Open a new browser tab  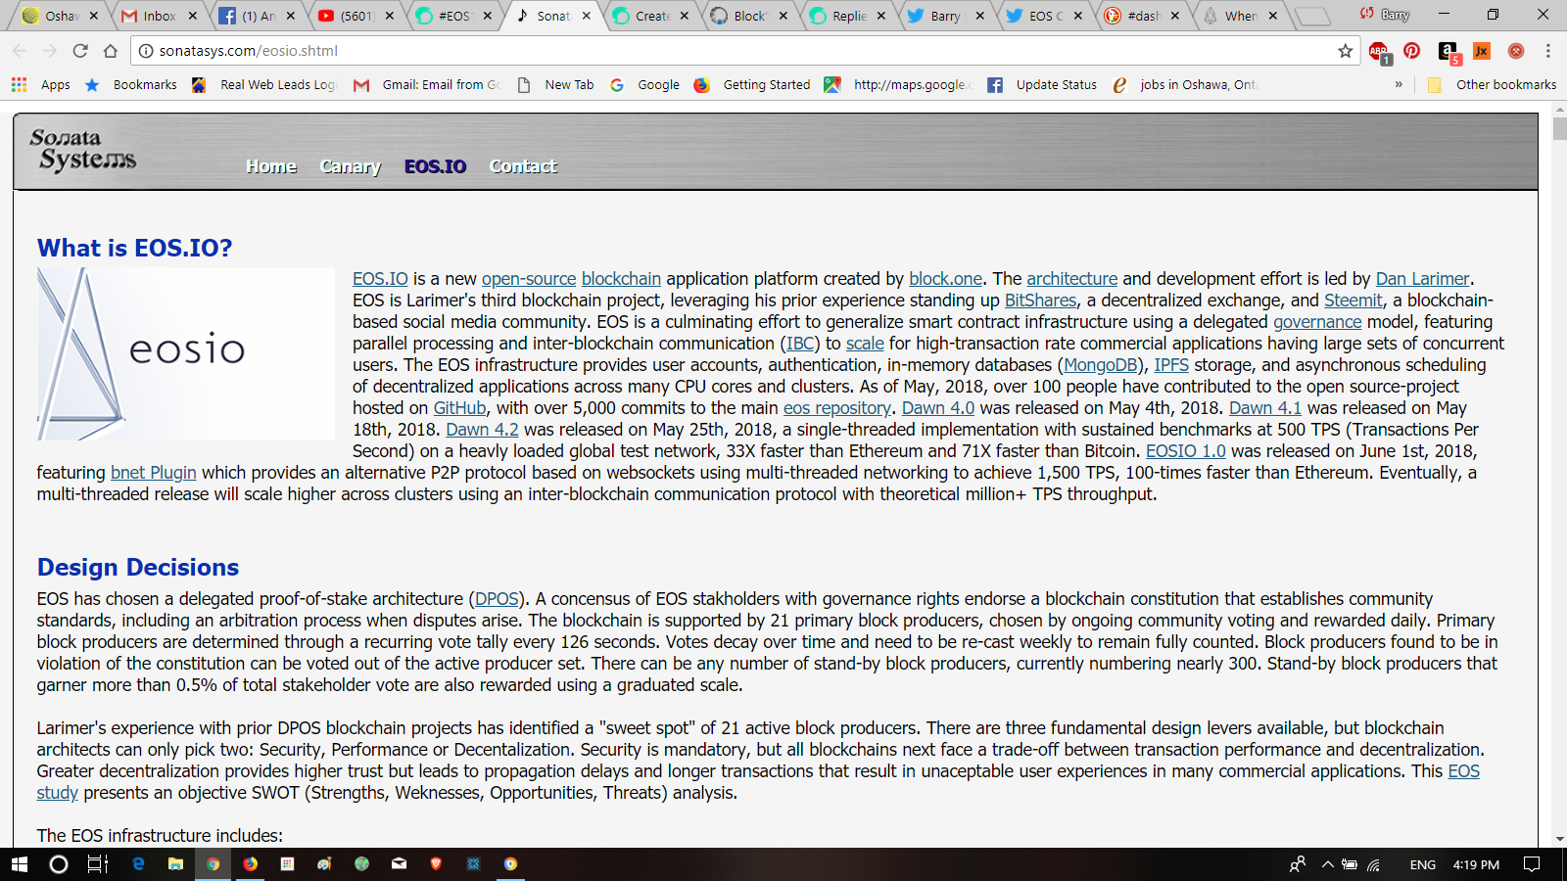[1312, 17]
